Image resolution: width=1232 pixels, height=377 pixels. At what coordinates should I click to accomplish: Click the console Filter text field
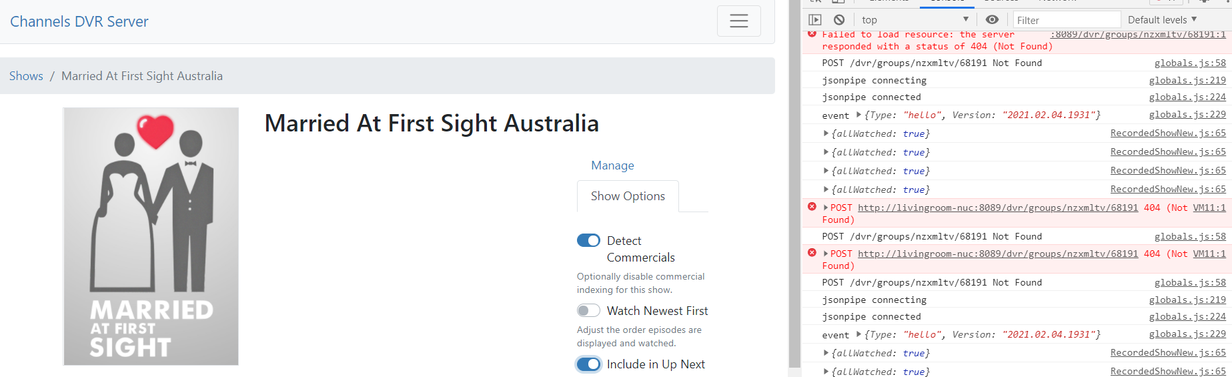coord(1066,20)
